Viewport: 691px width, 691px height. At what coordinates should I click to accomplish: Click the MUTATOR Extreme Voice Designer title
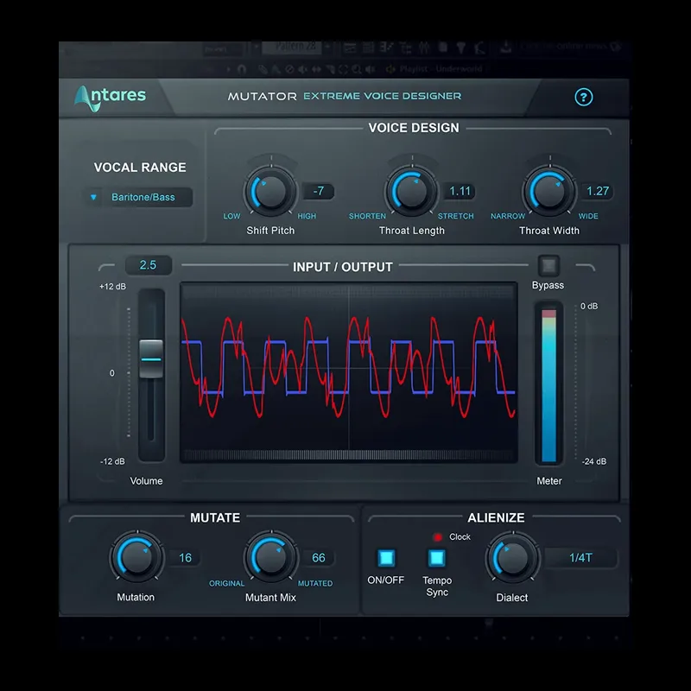(x=344, y=96)
